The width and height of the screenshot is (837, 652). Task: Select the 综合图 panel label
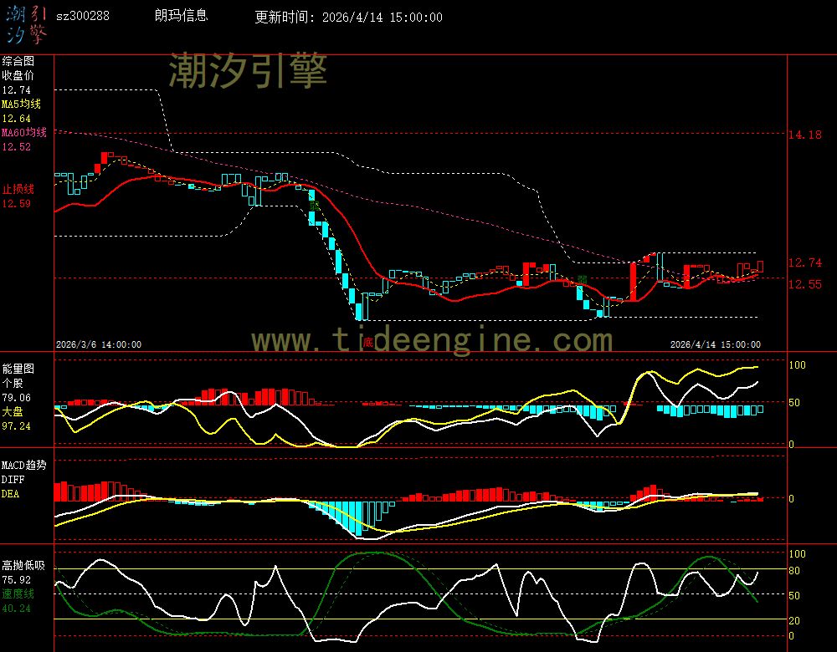click(18, 61)
